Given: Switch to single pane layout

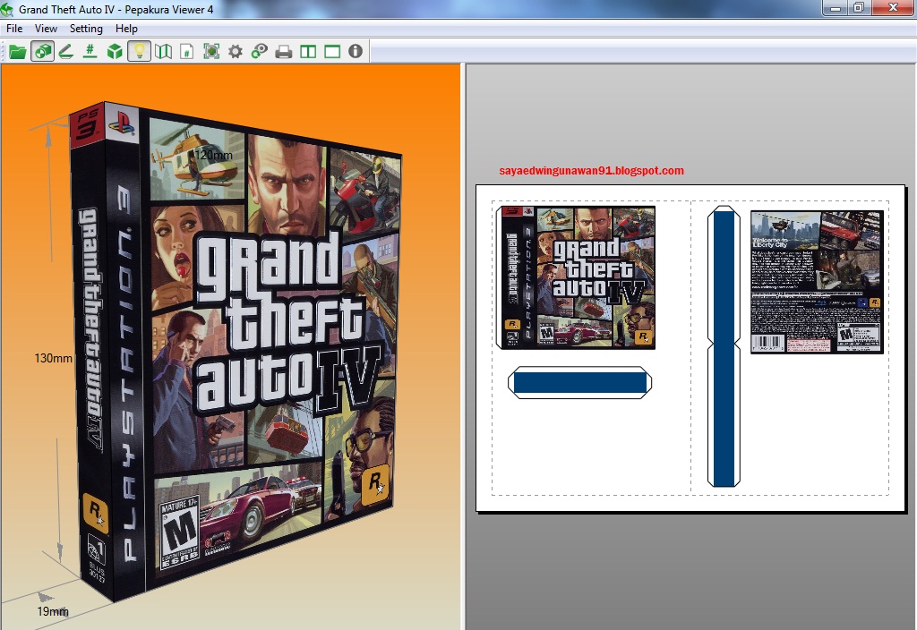Looking at the screenshot, I should (332, 51).
